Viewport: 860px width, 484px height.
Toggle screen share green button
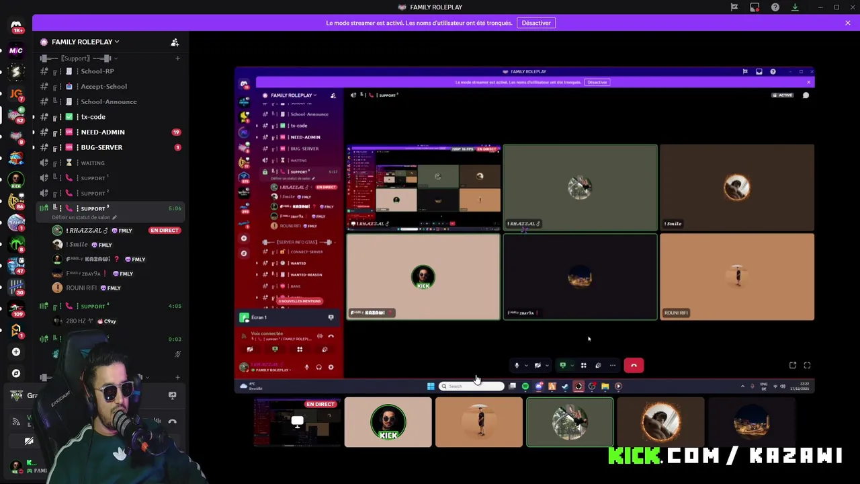click(x=563, y=366)
